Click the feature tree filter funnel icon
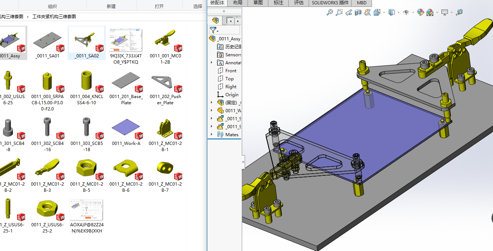This screenshot has width=493, height=251. tap(213, 30)
